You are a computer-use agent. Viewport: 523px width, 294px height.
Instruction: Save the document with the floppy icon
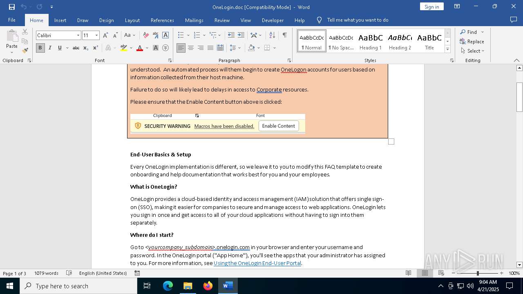[x=11, y=7]
